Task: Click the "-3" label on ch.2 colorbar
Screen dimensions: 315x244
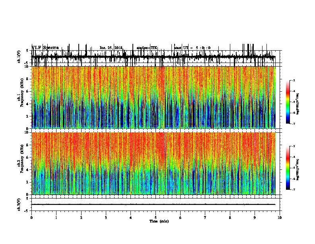Action: pos(293,146)
